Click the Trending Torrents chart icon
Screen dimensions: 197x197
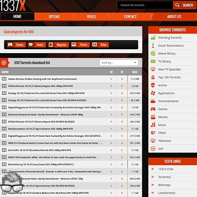click(153, 38)
